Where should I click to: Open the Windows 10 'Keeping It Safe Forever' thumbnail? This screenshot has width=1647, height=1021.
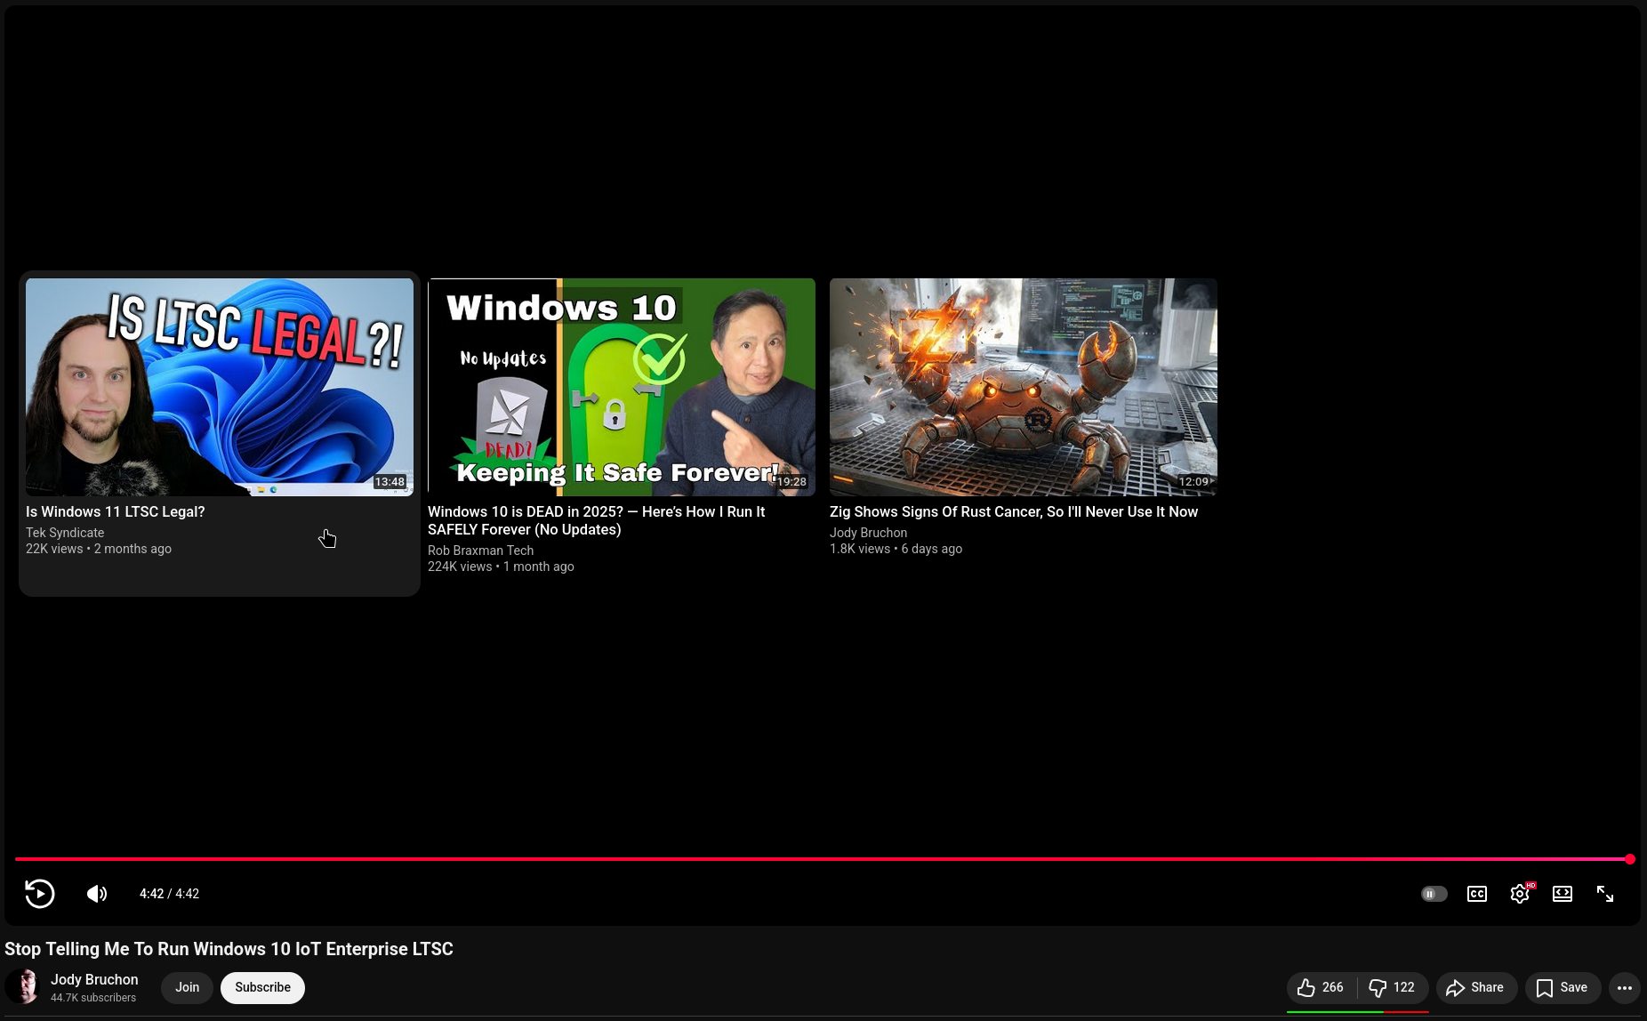(622, 387)
